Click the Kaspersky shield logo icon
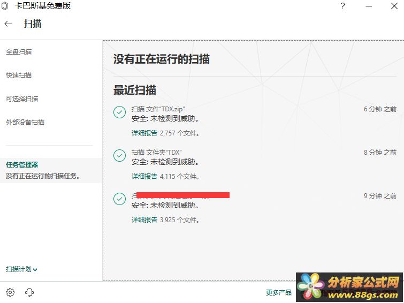The image size is (404, 303). 5,6
